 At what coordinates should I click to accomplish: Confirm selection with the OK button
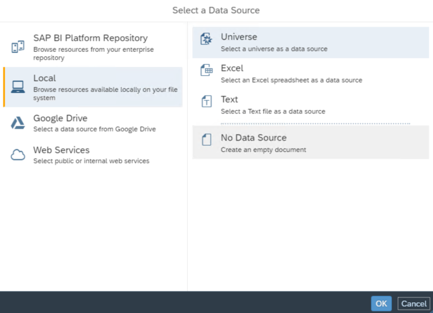(381, 303)
